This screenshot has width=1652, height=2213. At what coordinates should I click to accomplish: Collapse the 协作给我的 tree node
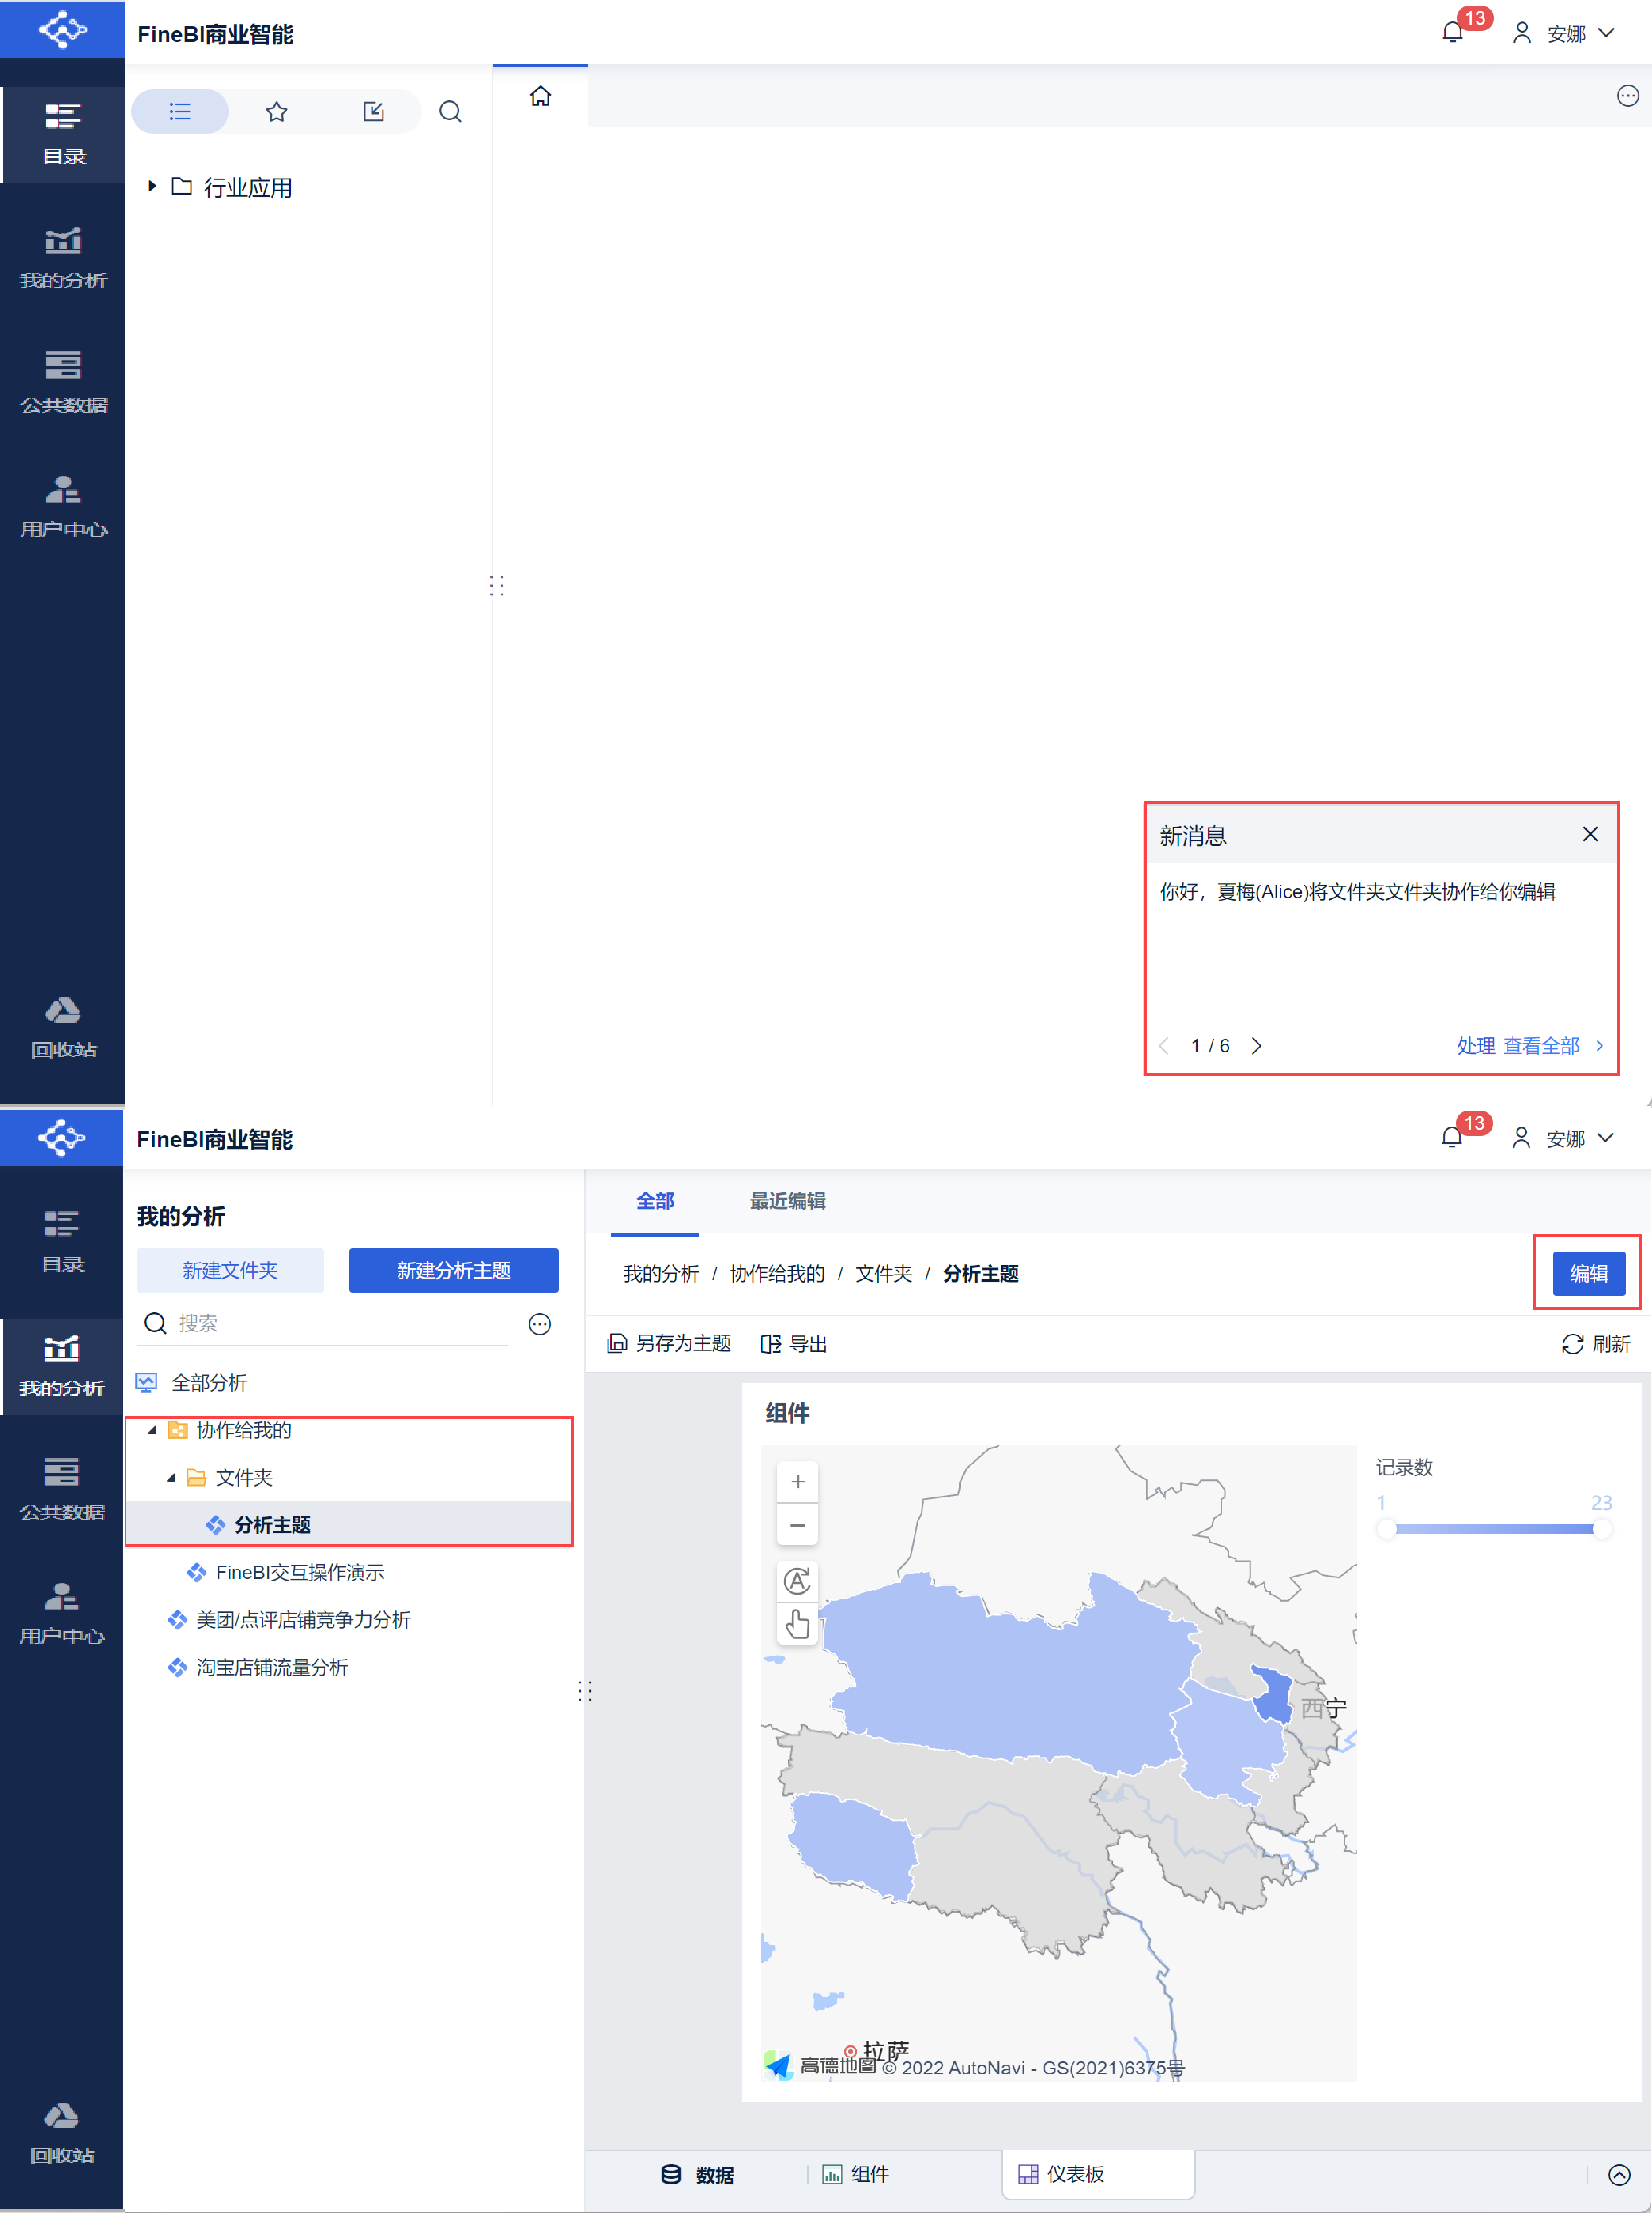[x=152, y=1430]
